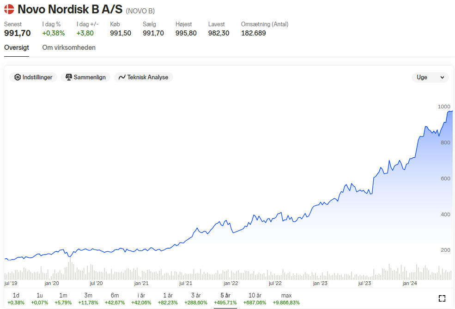
Task: Select the 3 år period
Action: [x=196, y=299]
